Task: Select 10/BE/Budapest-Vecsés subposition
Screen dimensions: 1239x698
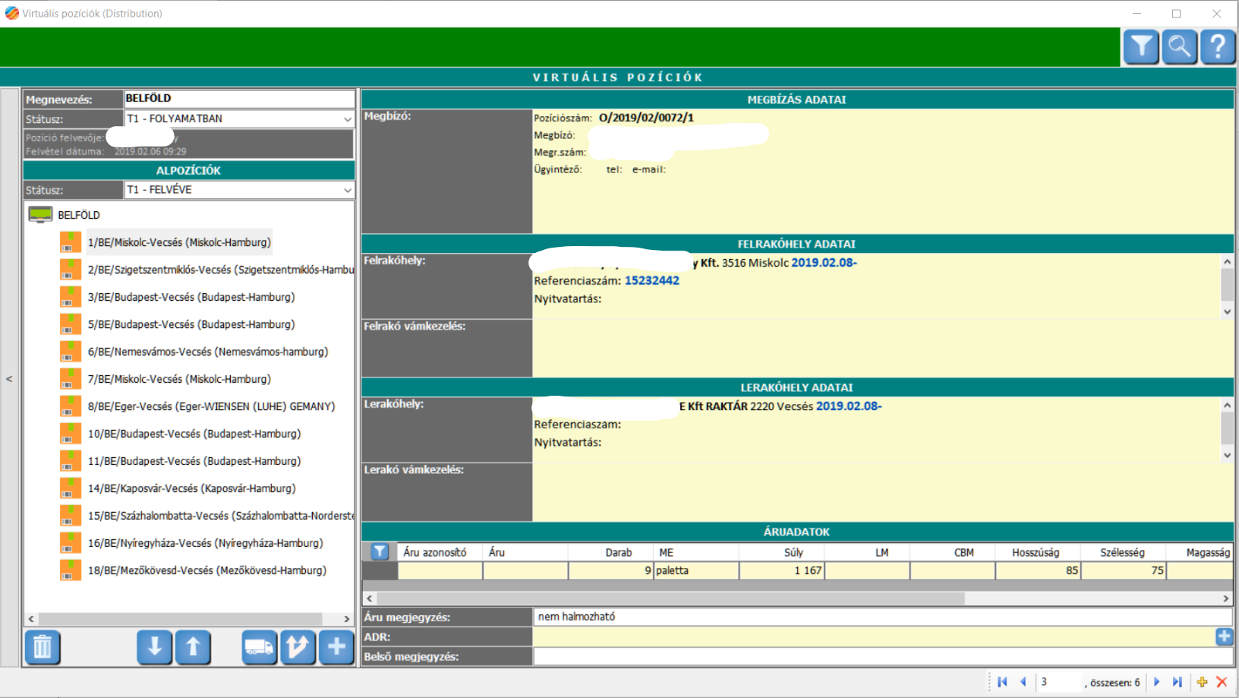Action: click(194, 434)
